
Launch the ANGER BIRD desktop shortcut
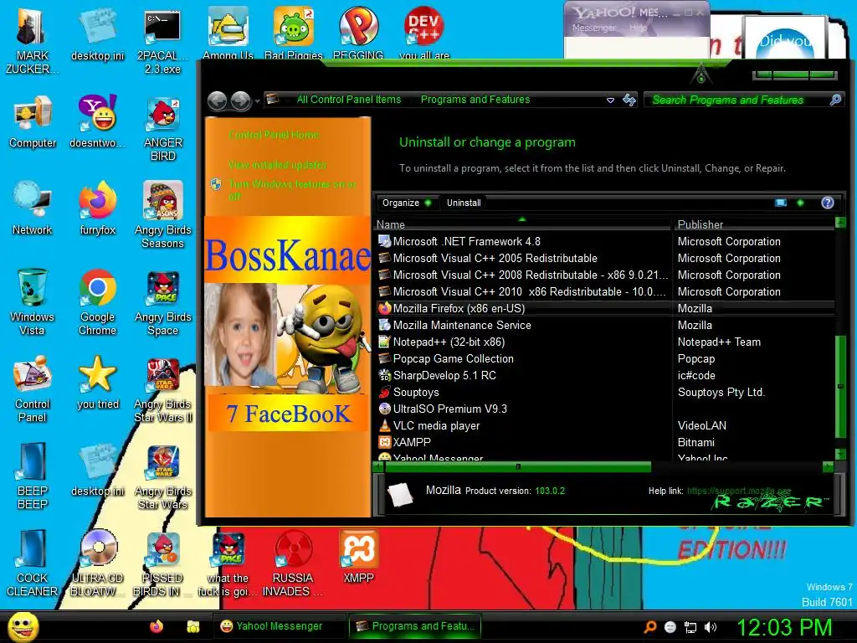coord(162,128)
